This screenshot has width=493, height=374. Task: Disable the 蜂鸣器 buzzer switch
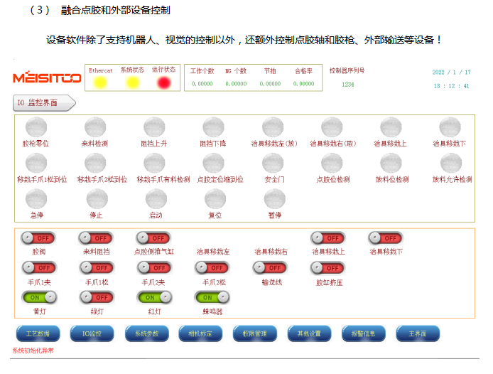[212, 298]
